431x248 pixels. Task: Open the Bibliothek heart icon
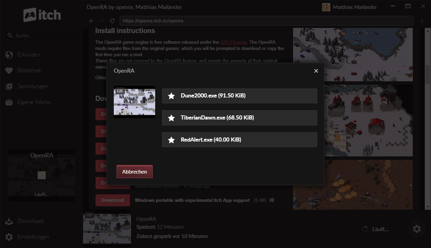coord(9,70)
